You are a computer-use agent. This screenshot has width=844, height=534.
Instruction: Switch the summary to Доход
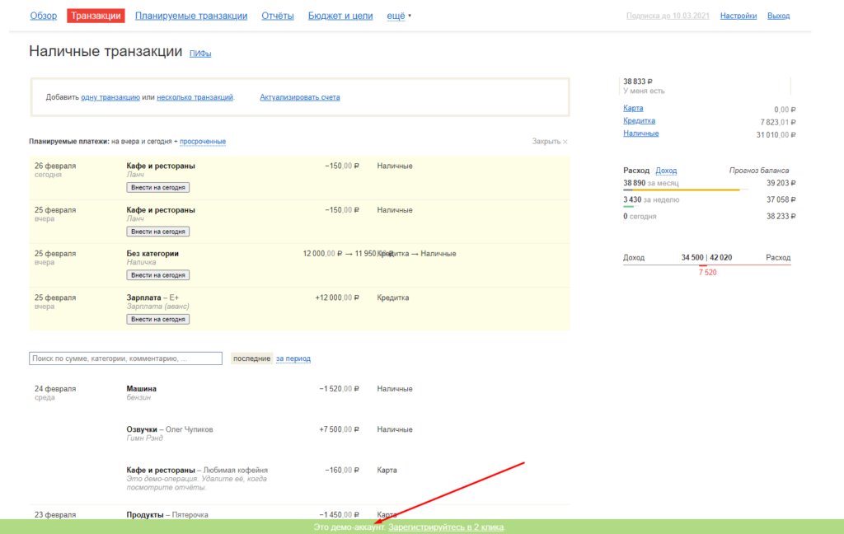666,171
